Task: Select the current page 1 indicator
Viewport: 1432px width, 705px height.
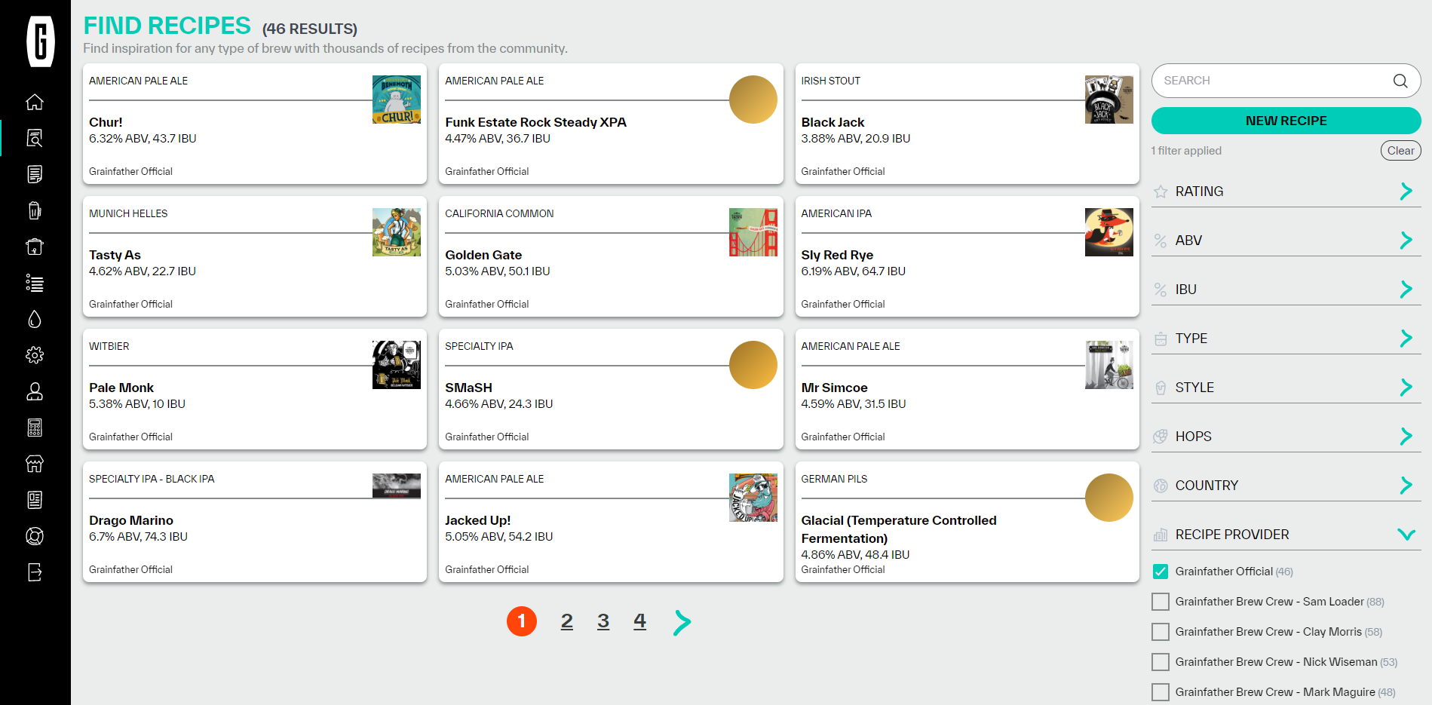Action: (522, 621)
